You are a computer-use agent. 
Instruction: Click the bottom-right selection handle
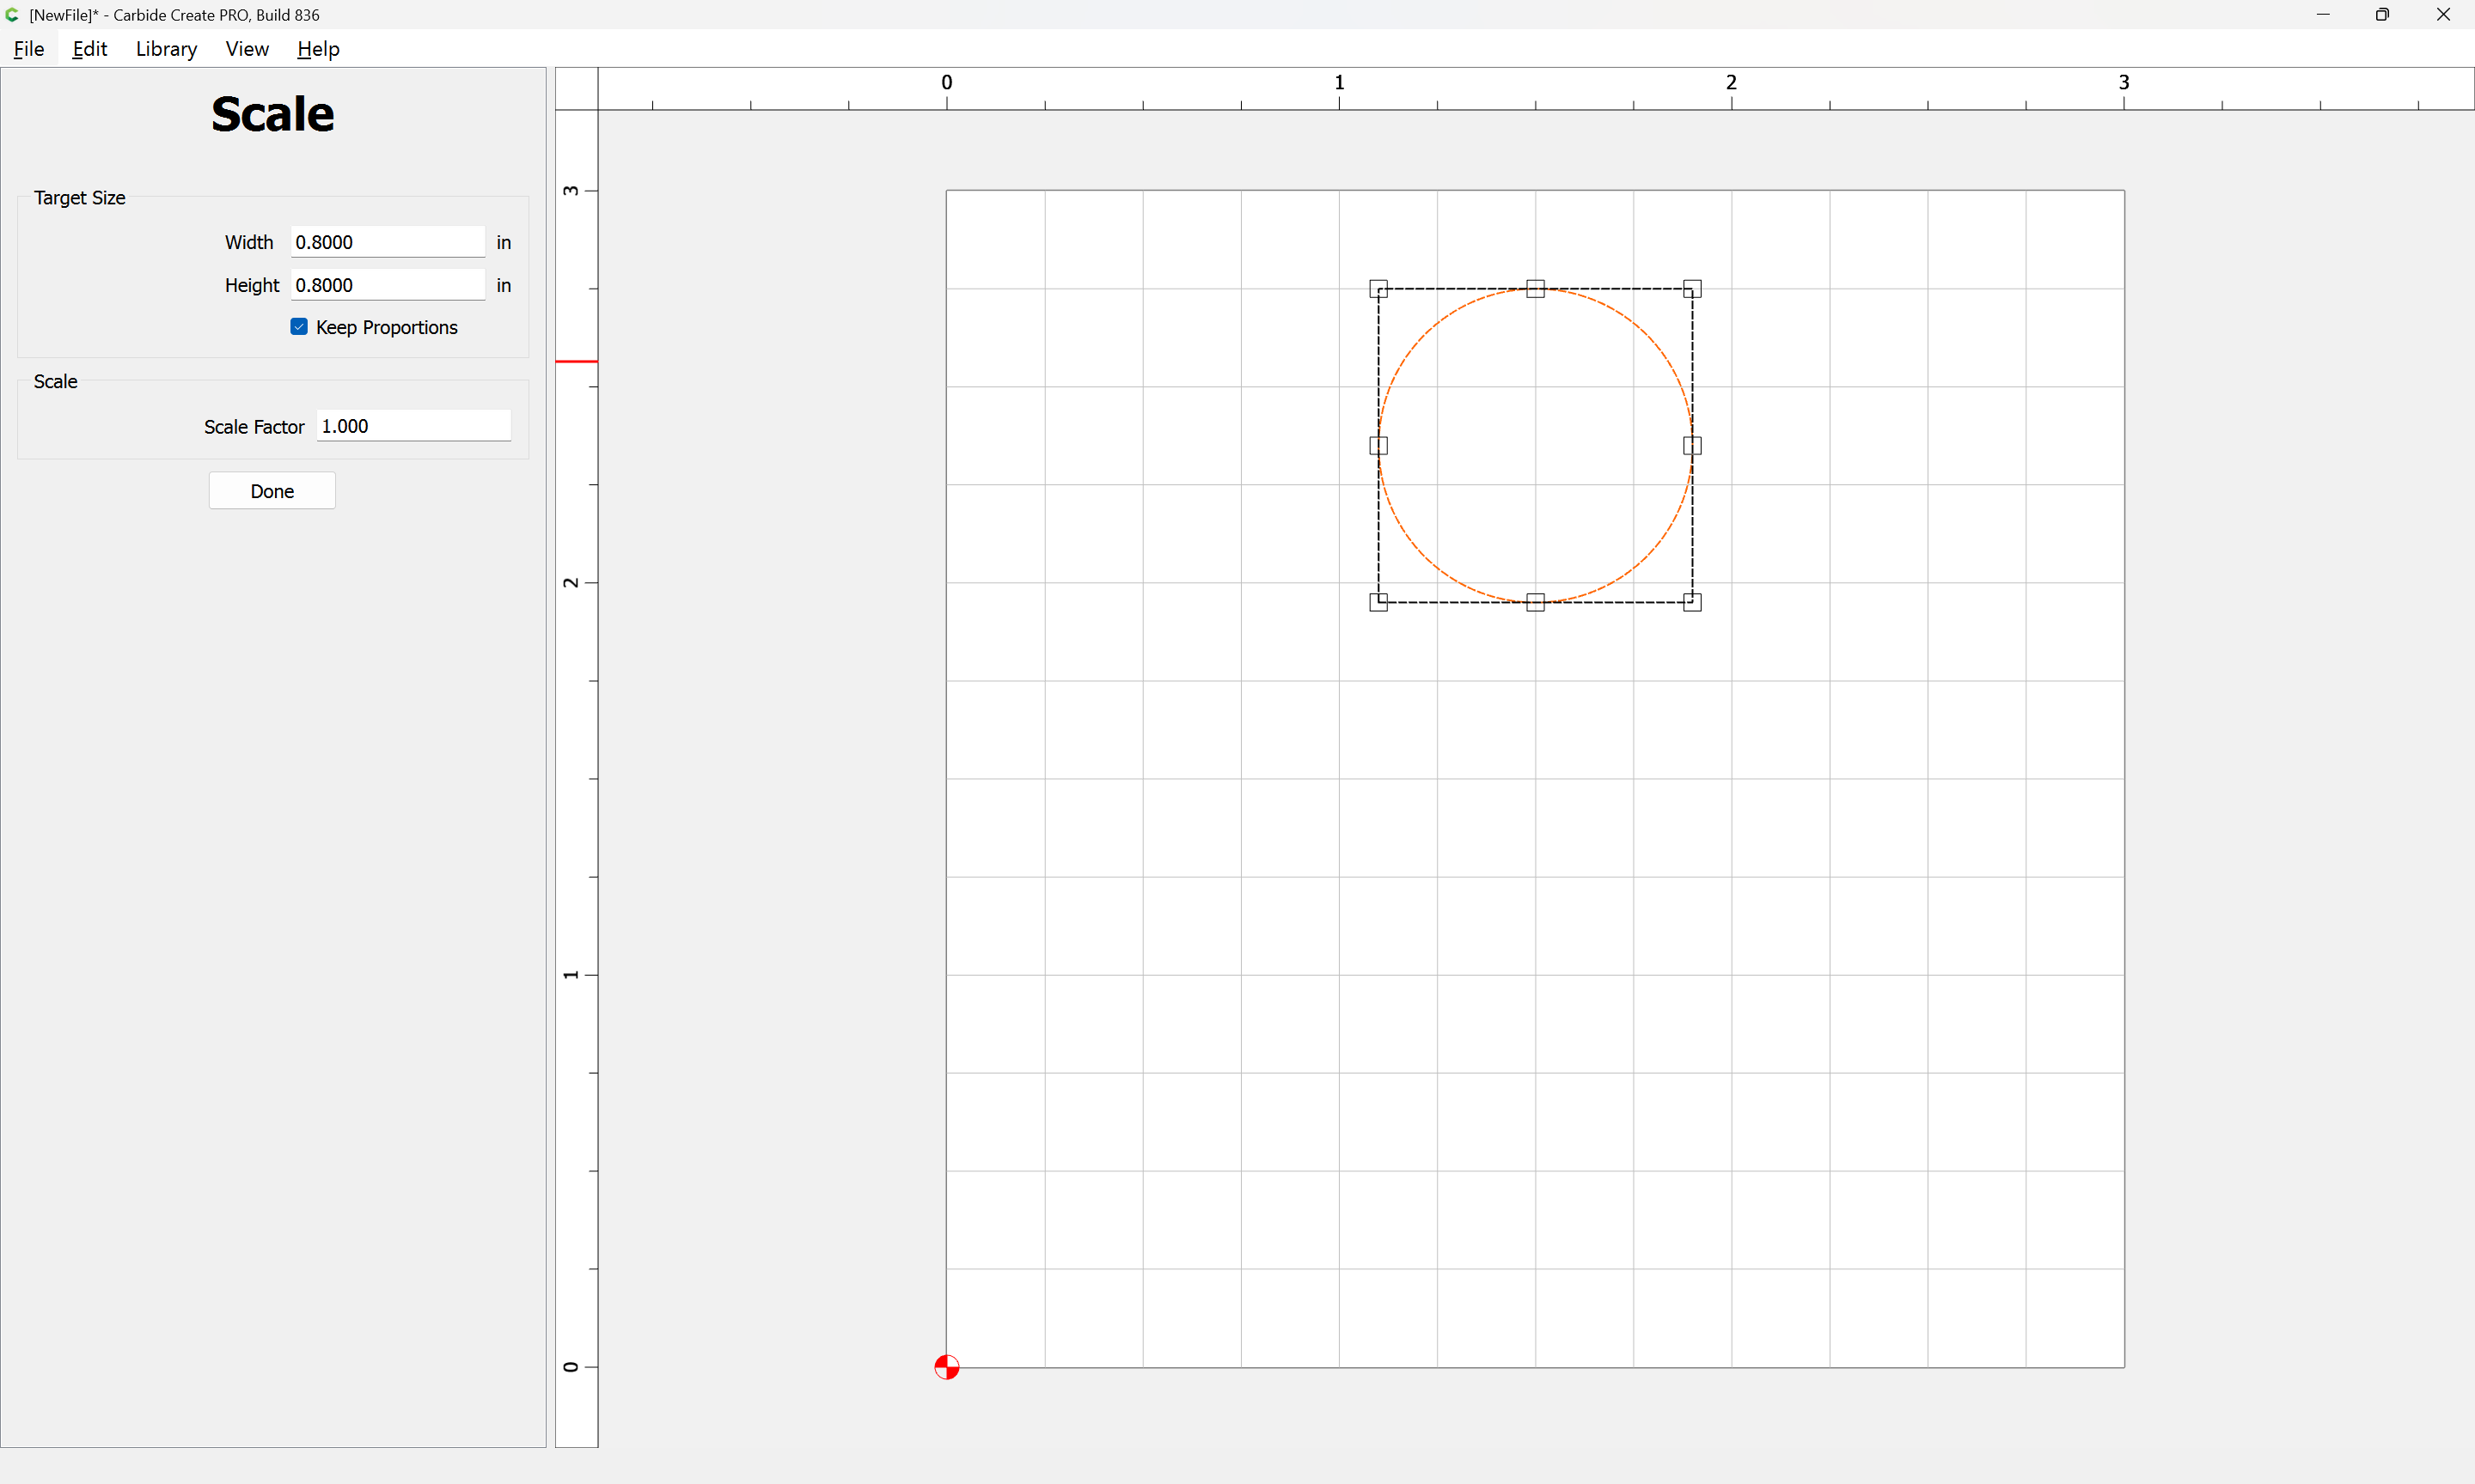click(1692, 602)
